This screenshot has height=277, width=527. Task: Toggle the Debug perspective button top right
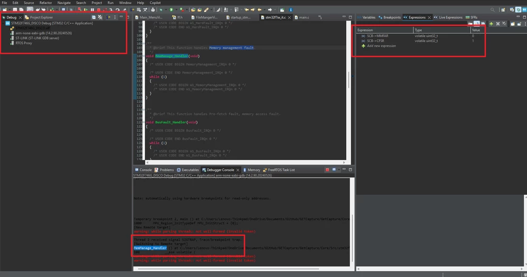(x=518, y=10)
